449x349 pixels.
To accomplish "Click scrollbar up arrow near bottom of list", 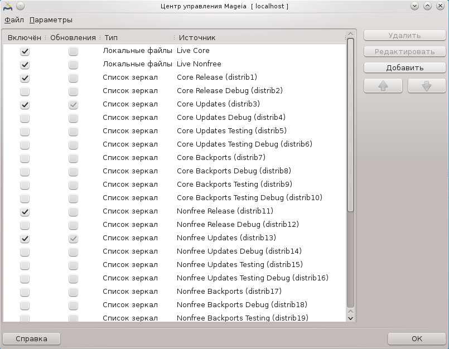I will click(350, 312).
